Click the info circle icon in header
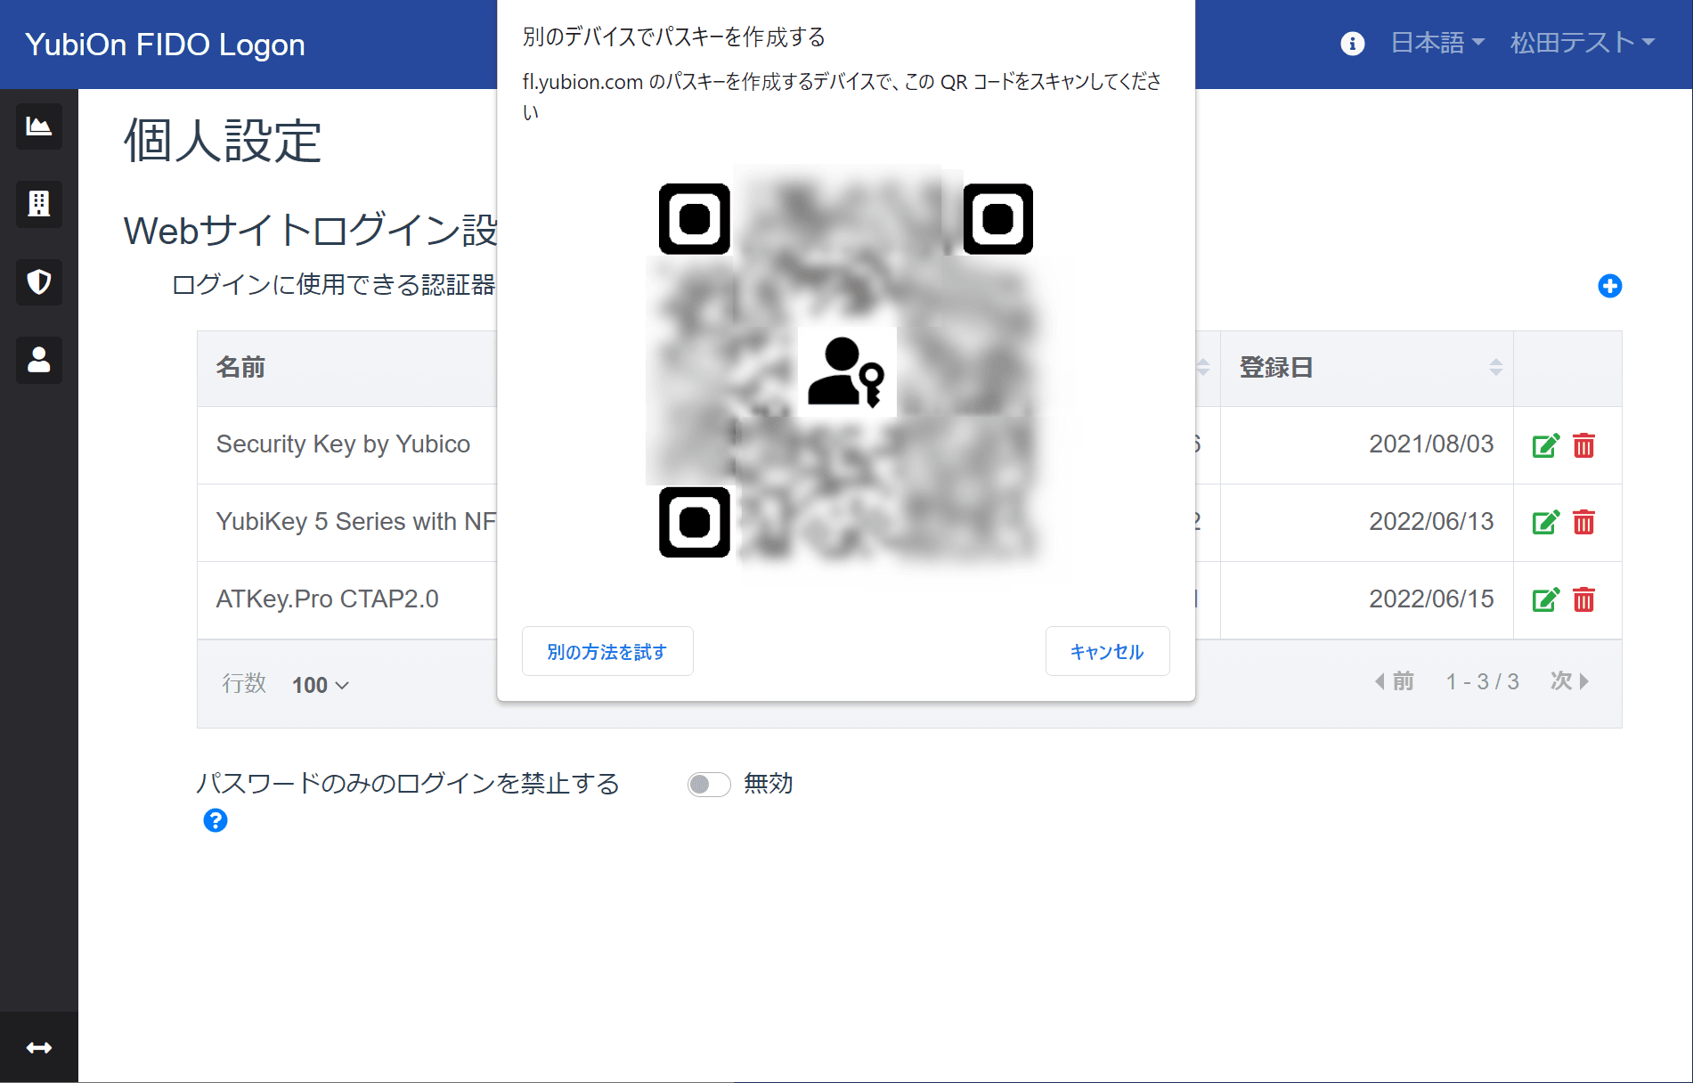The height and width of the screenshot is (1083, 1693). [x=1353, y=44]
